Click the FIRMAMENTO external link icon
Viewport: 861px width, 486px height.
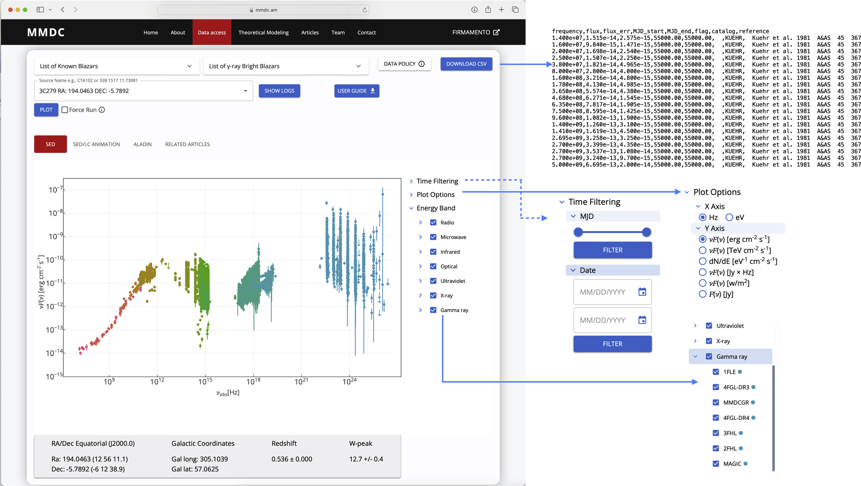496,32
